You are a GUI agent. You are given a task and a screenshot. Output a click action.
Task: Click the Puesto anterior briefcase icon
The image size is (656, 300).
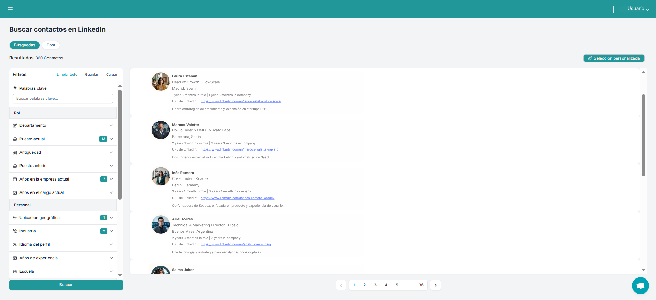15,166
